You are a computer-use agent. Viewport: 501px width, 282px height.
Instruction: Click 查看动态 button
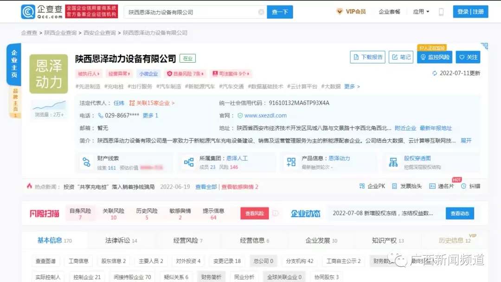(460, 213)
